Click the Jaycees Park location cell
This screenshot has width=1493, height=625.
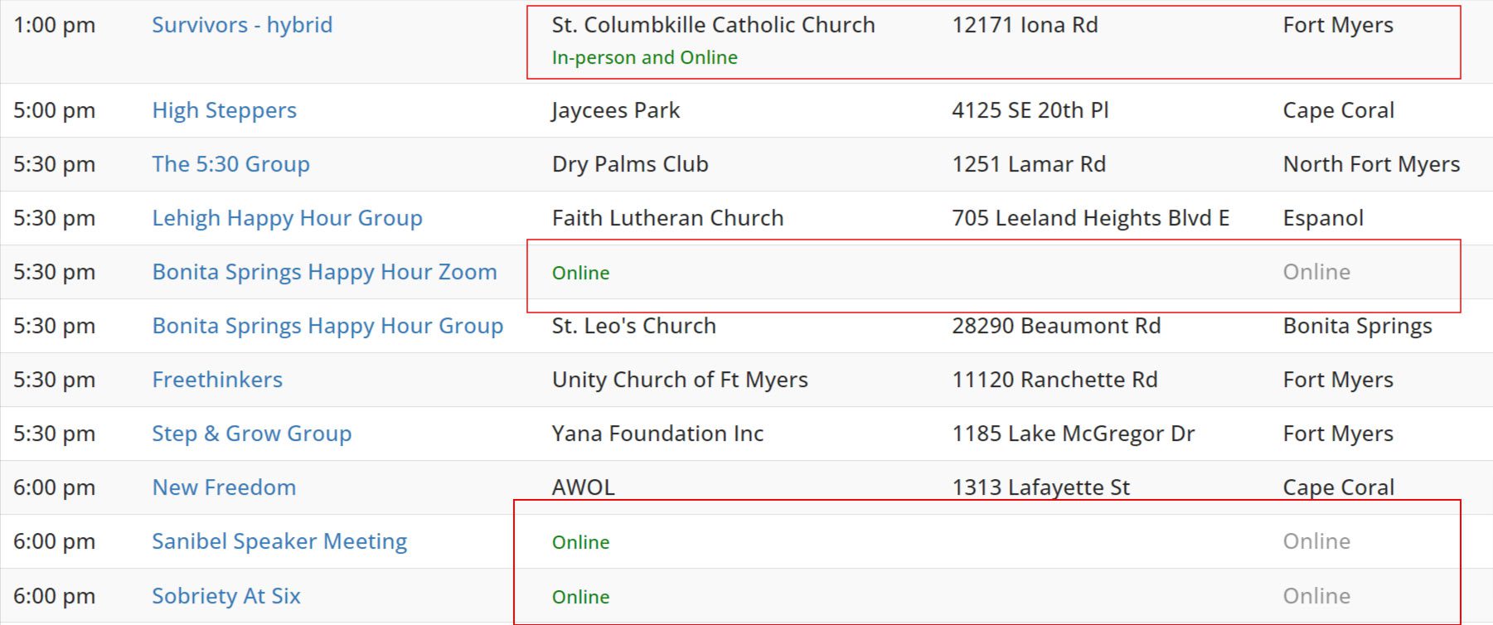(615, 110)
